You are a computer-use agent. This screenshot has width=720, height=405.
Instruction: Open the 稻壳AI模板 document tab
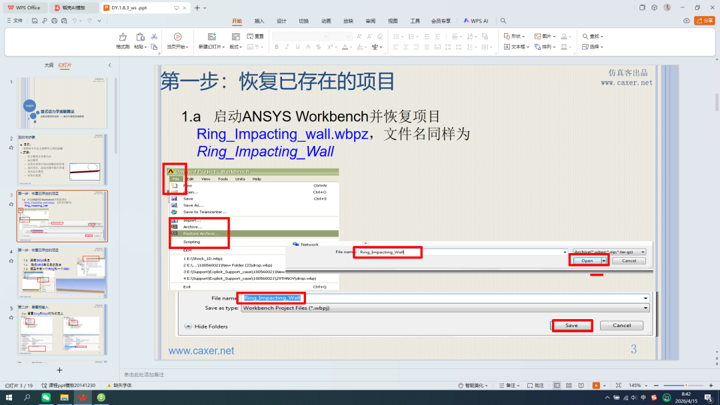tap(74, 8)
